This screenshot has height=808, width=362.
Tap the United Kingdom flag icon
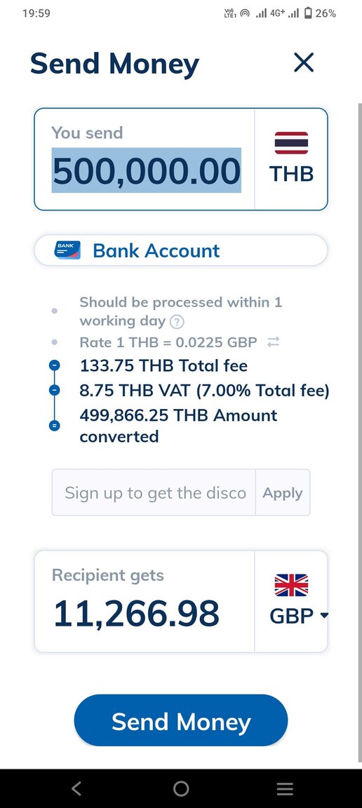coord(291,585)
